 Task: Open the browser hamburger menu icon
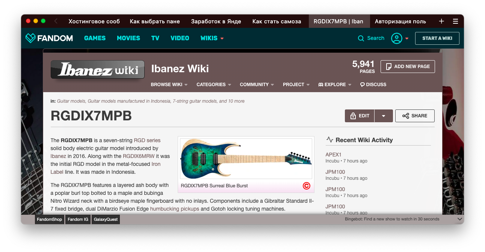455,21
